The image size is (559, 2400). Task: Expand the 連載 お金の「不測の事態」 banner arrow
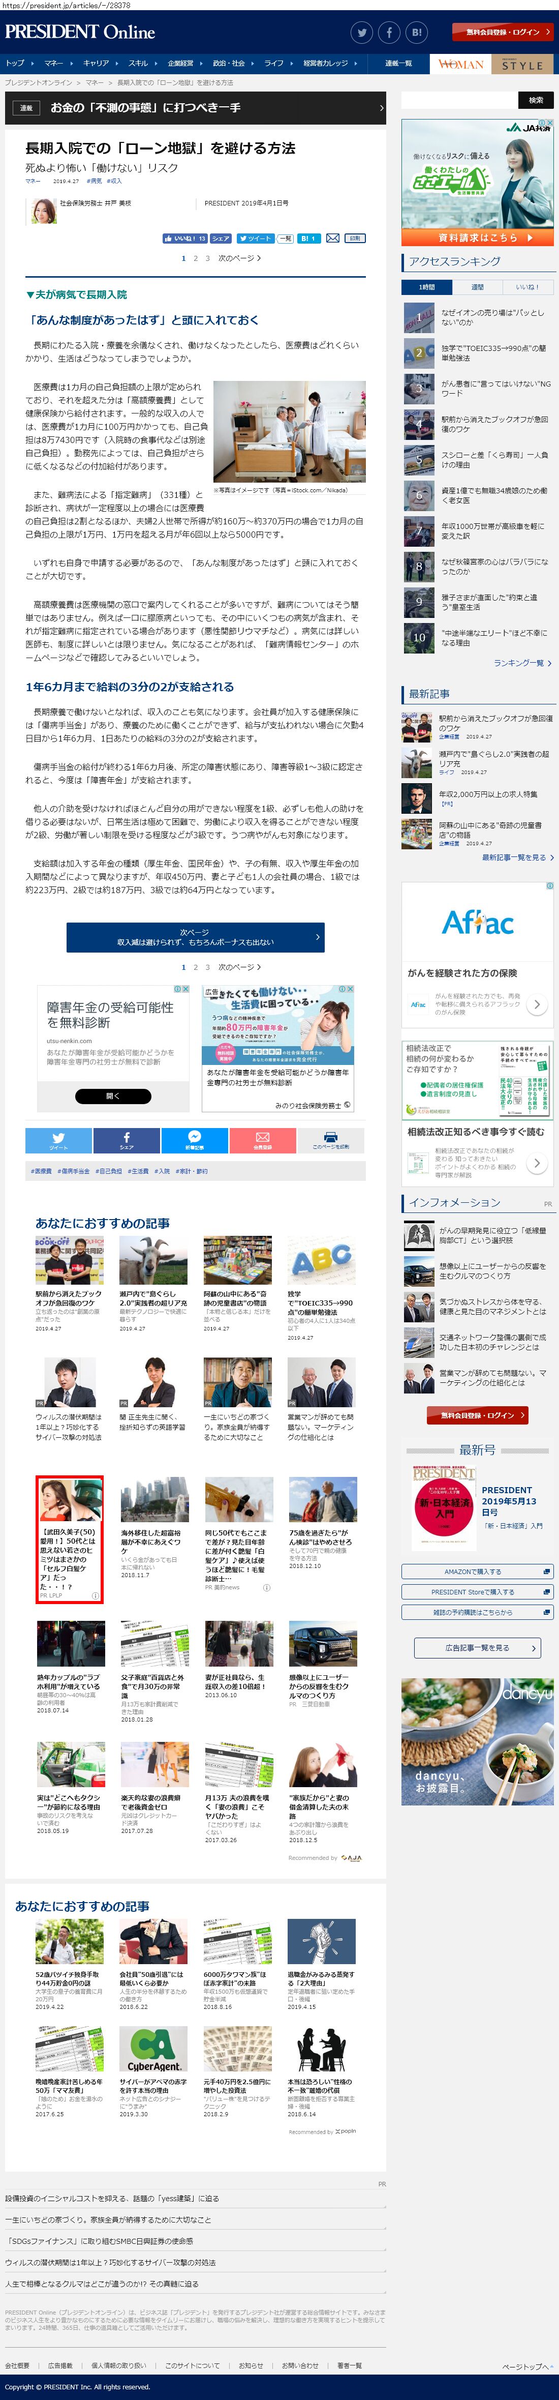(x=381, y=108)
